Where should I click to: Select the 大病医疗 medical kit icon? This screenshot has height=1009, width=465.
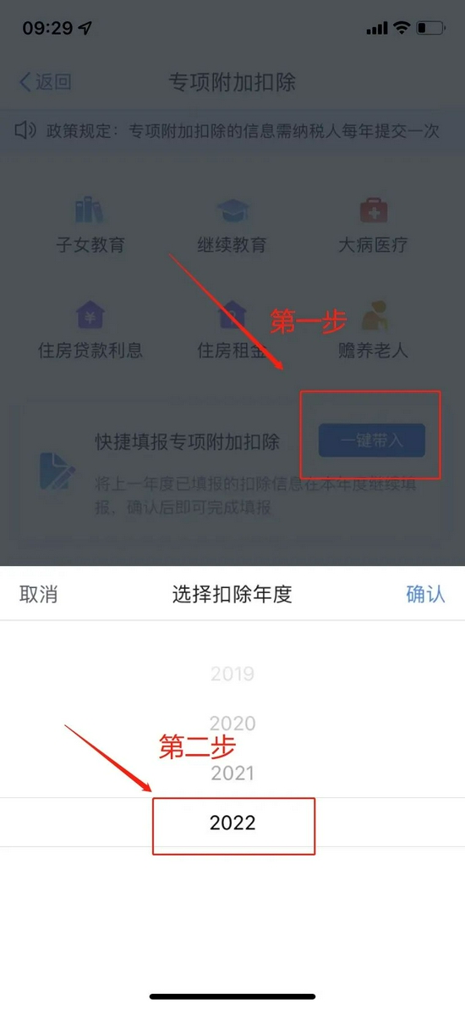click(374, 210)
